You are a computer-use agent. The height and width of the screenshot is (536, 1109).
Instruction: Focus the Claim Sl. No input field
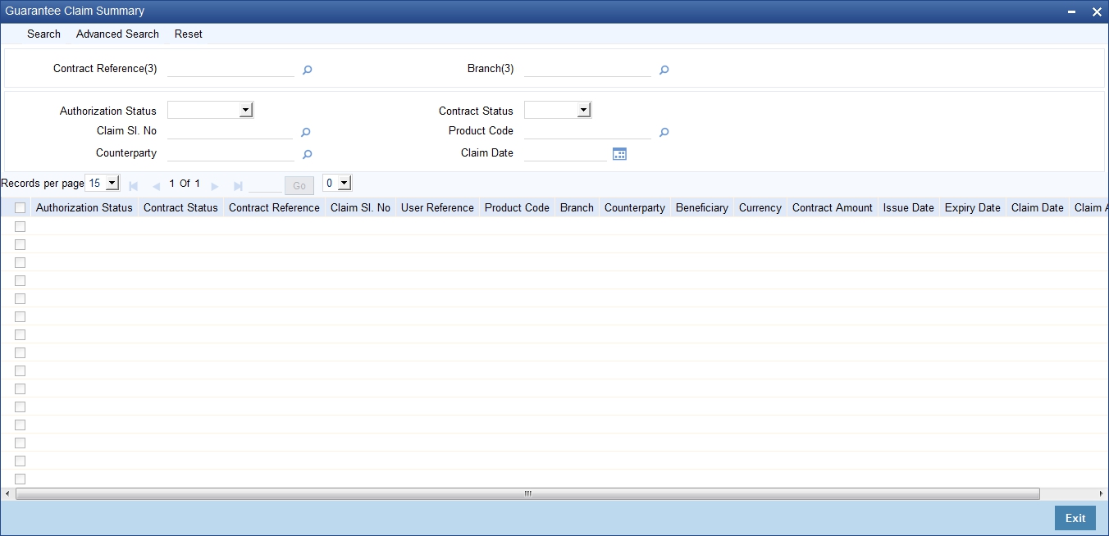coord(230,131)
